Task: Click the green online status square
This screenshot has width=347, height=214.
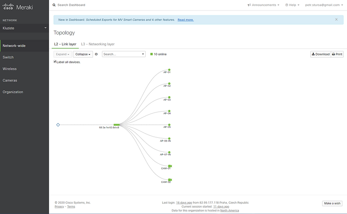Action: coord(151,54)
